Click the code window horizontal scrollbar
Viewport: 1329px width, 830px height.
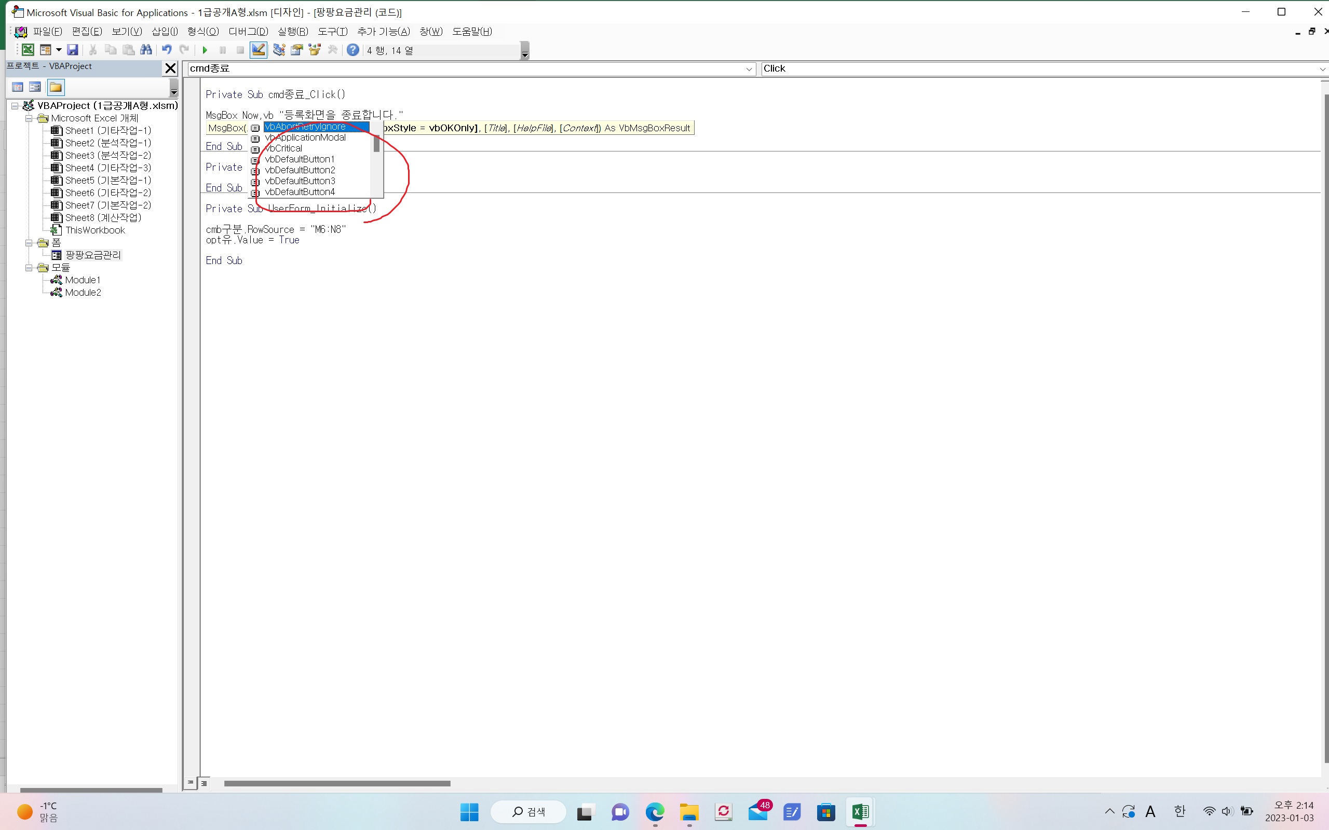tap(336, 783)
